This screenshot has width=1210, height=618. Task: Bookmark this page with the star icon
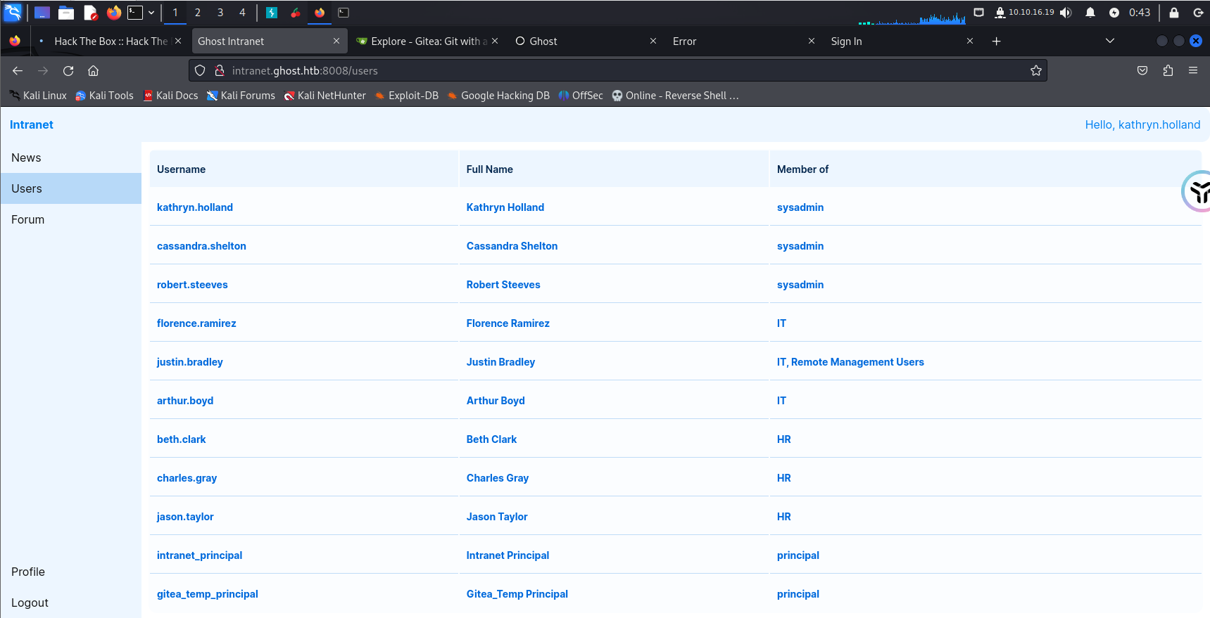click(1035, 70)
